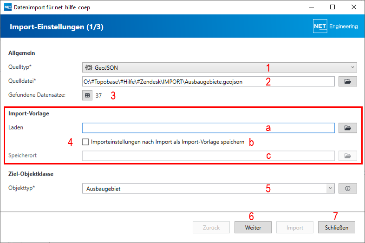Close the Datenimport window
Screen dimensions: 365x243
click(353, 7)
